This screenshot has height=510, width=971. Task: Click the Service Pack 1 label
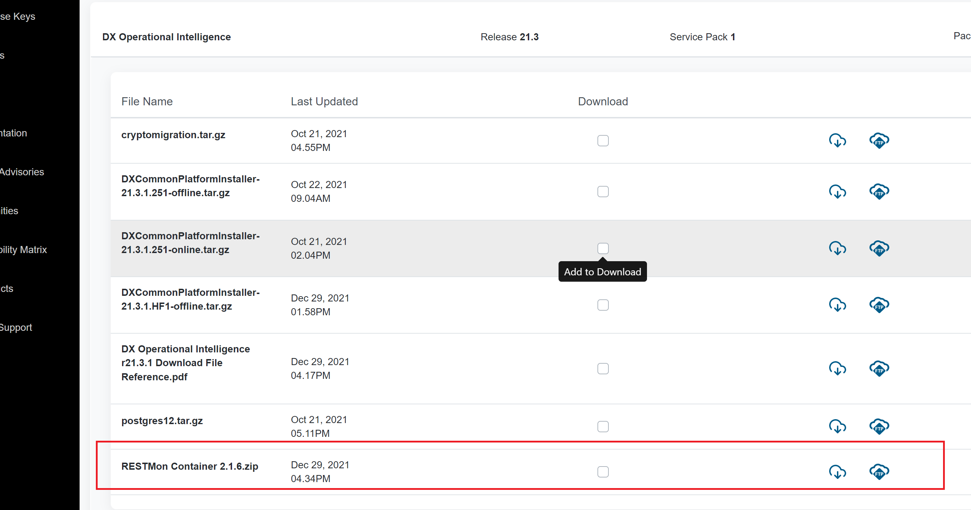tap(702, 37)
